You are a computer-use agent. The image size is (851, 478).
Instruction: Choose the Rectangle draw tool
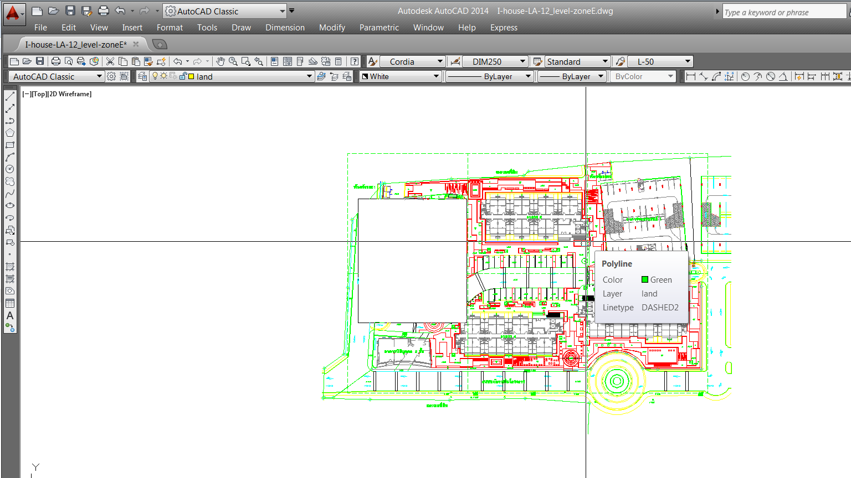click(10, 145)
